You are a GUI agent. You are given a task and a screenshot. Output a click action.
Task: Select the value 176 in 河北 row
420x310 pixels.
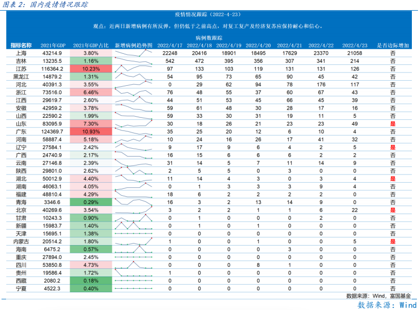tap(321, 84)
